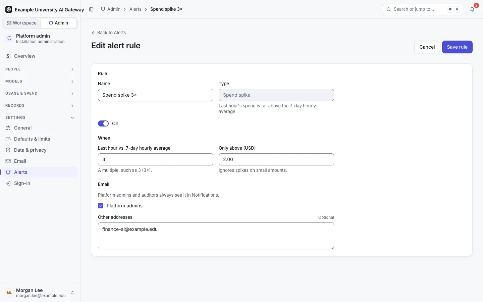
Task: Click the Name field containing Spend spike 3×
Action: pyautogui.click(x=156, y=95)
